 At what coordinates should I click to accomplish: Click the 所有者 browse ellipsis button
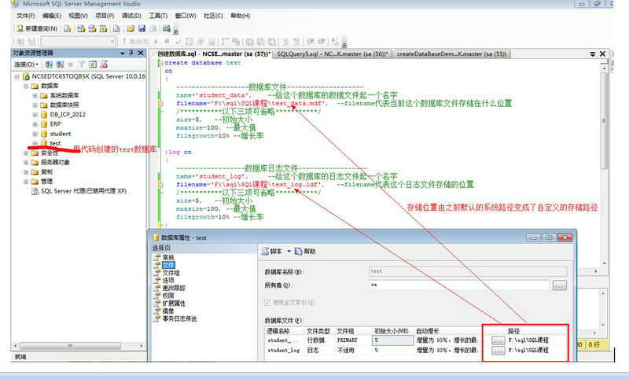point(560,285)
